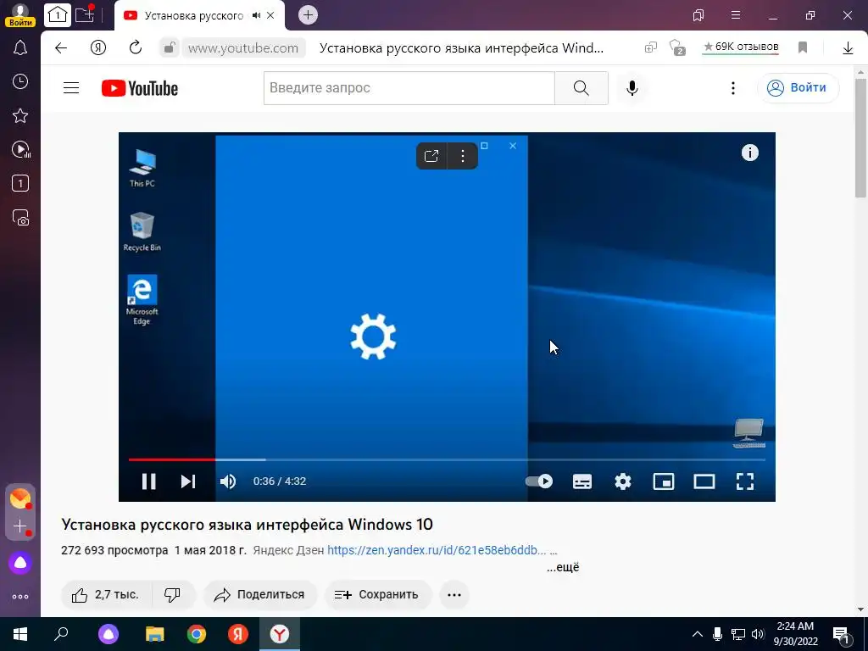Go back in browser navigation
Screen dimensions: 868x651
(61, 48)
